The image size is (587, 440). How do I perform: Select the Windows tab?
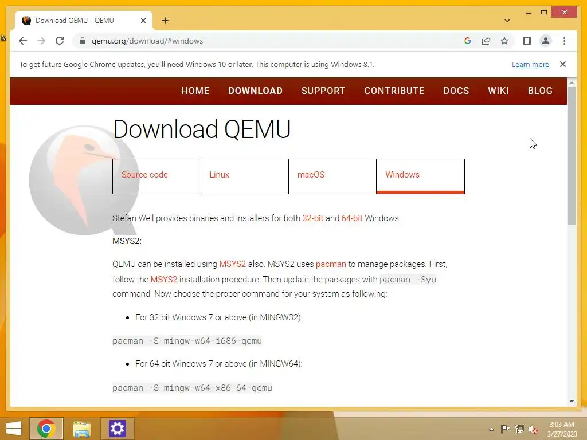420,176
